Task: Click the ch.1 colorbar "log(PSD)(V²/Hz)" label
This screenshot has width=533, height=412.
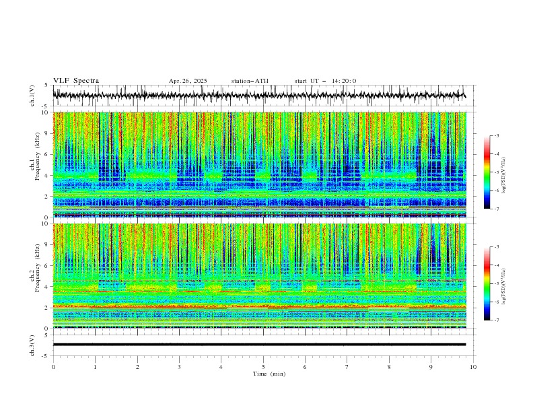Action: tap(504, 176)
